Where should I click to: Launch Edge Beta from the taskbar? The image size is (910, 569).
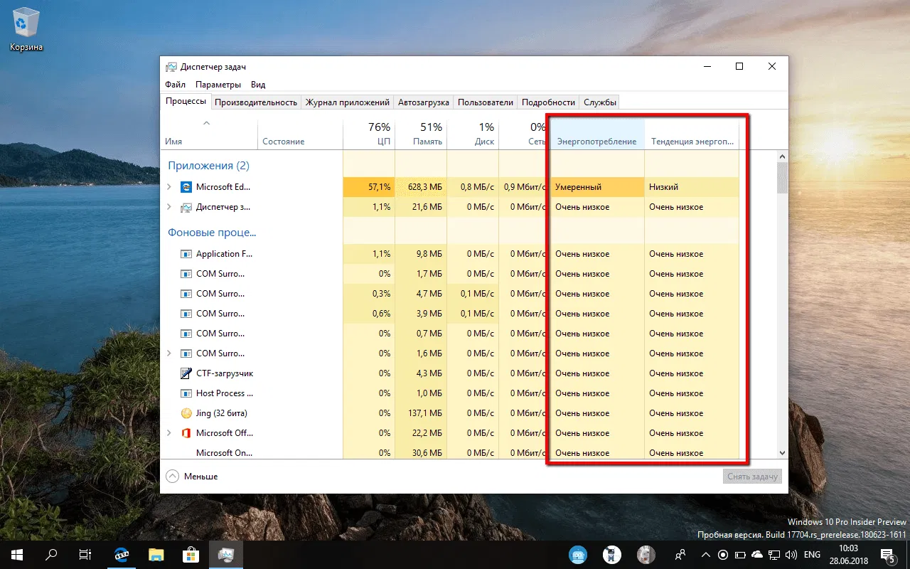[x=122, y=554]
